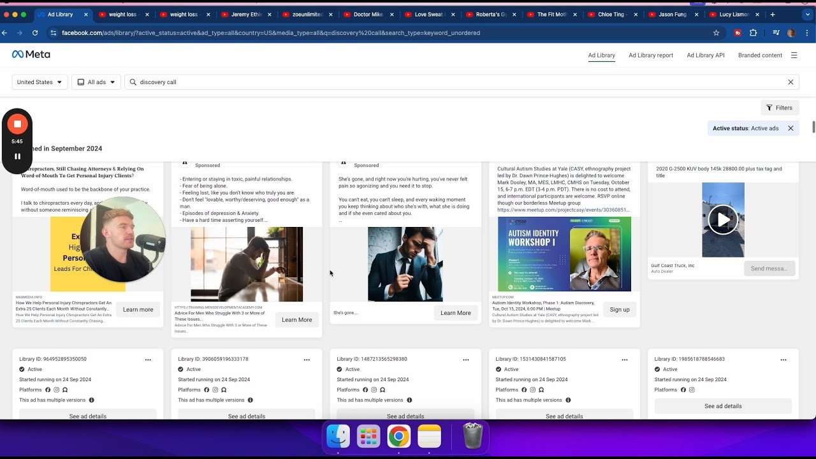Open options menu for Library ID 1985618788546683
Viewport: 816px width, 459px height.
coord(783,360)
